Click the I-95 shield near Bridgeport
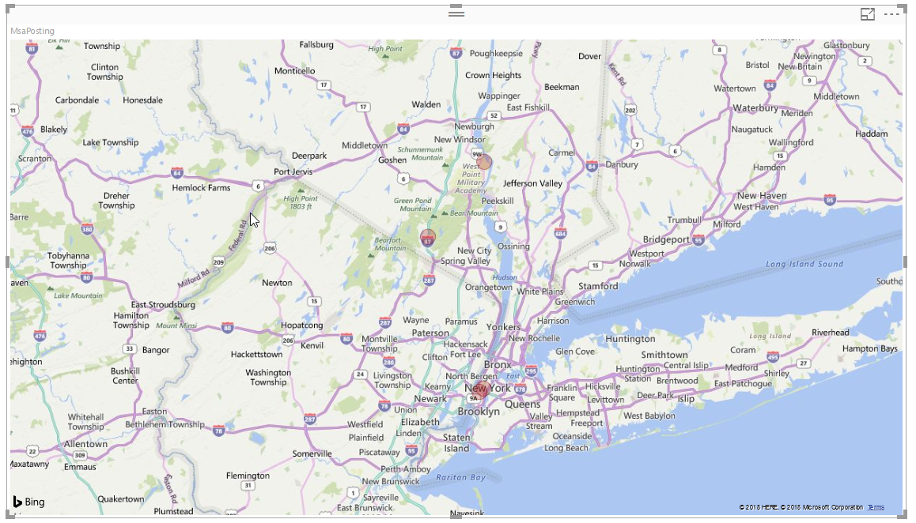The height and width of the screenshot is (523, 916). pyautogui.click(x=698, y=239)
